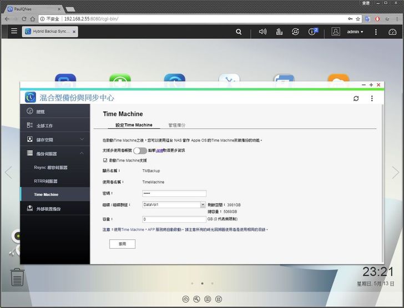
Task: Uncheck the enable Time Machine support checkbox
Action: tap(105, 160)
